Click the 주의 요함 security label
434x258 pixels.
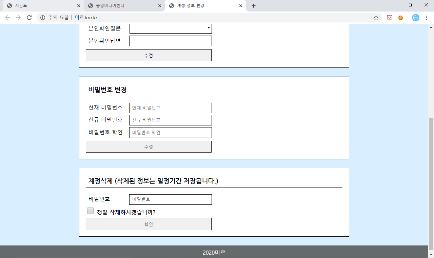[58, 18]
